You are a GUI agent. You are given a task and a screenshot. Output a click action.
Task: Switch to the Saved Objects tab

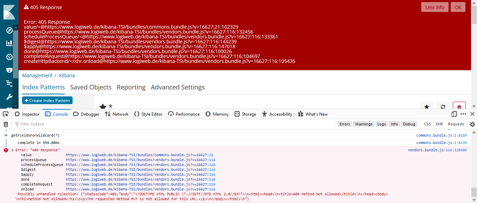coord(91,87)
